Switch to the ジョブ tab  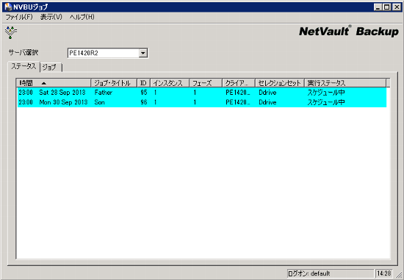point(51,68)
